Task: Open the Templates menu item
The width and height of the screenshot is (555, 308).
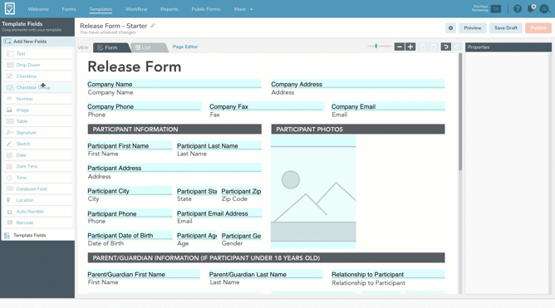Action: click(x=101, y=9)
